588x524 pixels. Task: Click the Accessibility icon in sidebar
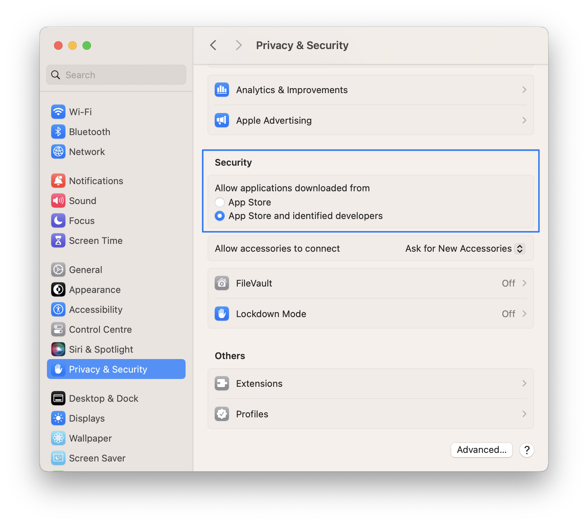tap(58, 309)
